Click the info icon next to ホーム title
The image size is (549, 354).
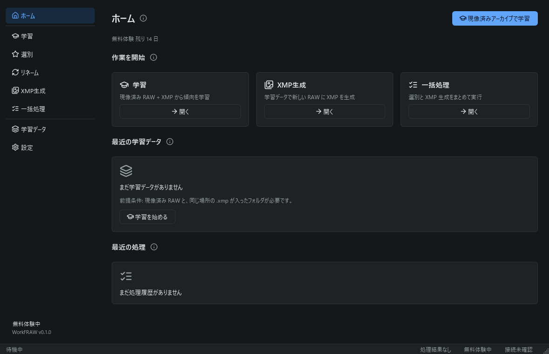tap(143, 18)
